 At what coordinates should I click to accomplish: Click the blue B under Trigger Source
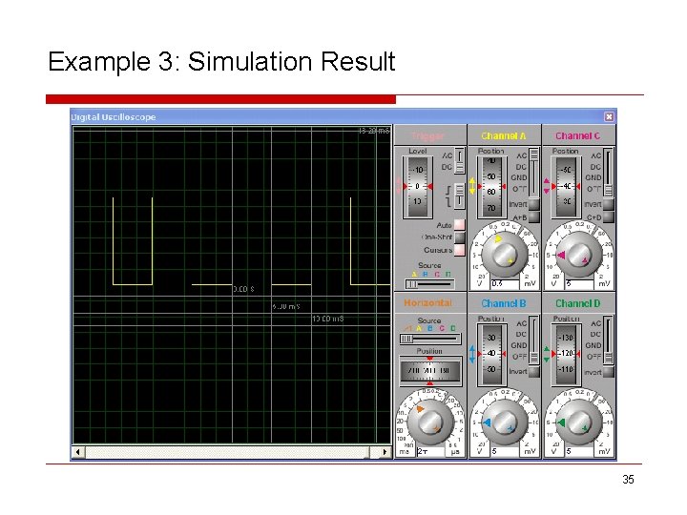point(425,274)
